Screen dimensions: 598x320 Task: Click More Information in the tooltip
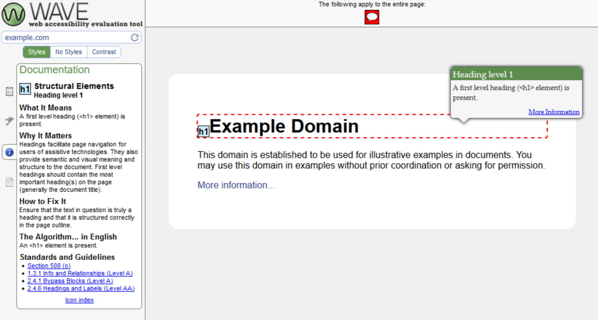[554, 111]
